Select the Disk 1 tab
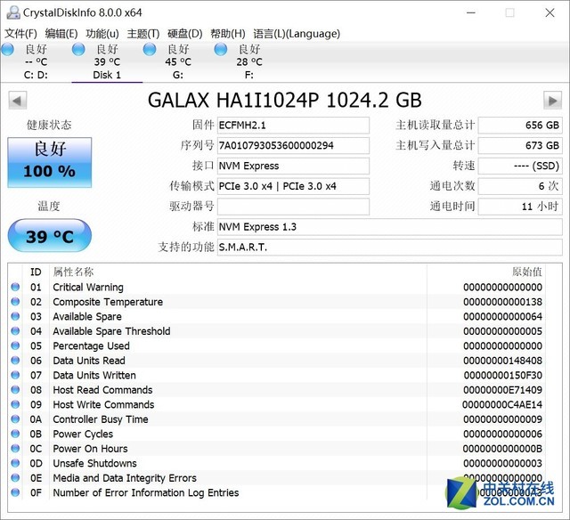 coord(107,62)
